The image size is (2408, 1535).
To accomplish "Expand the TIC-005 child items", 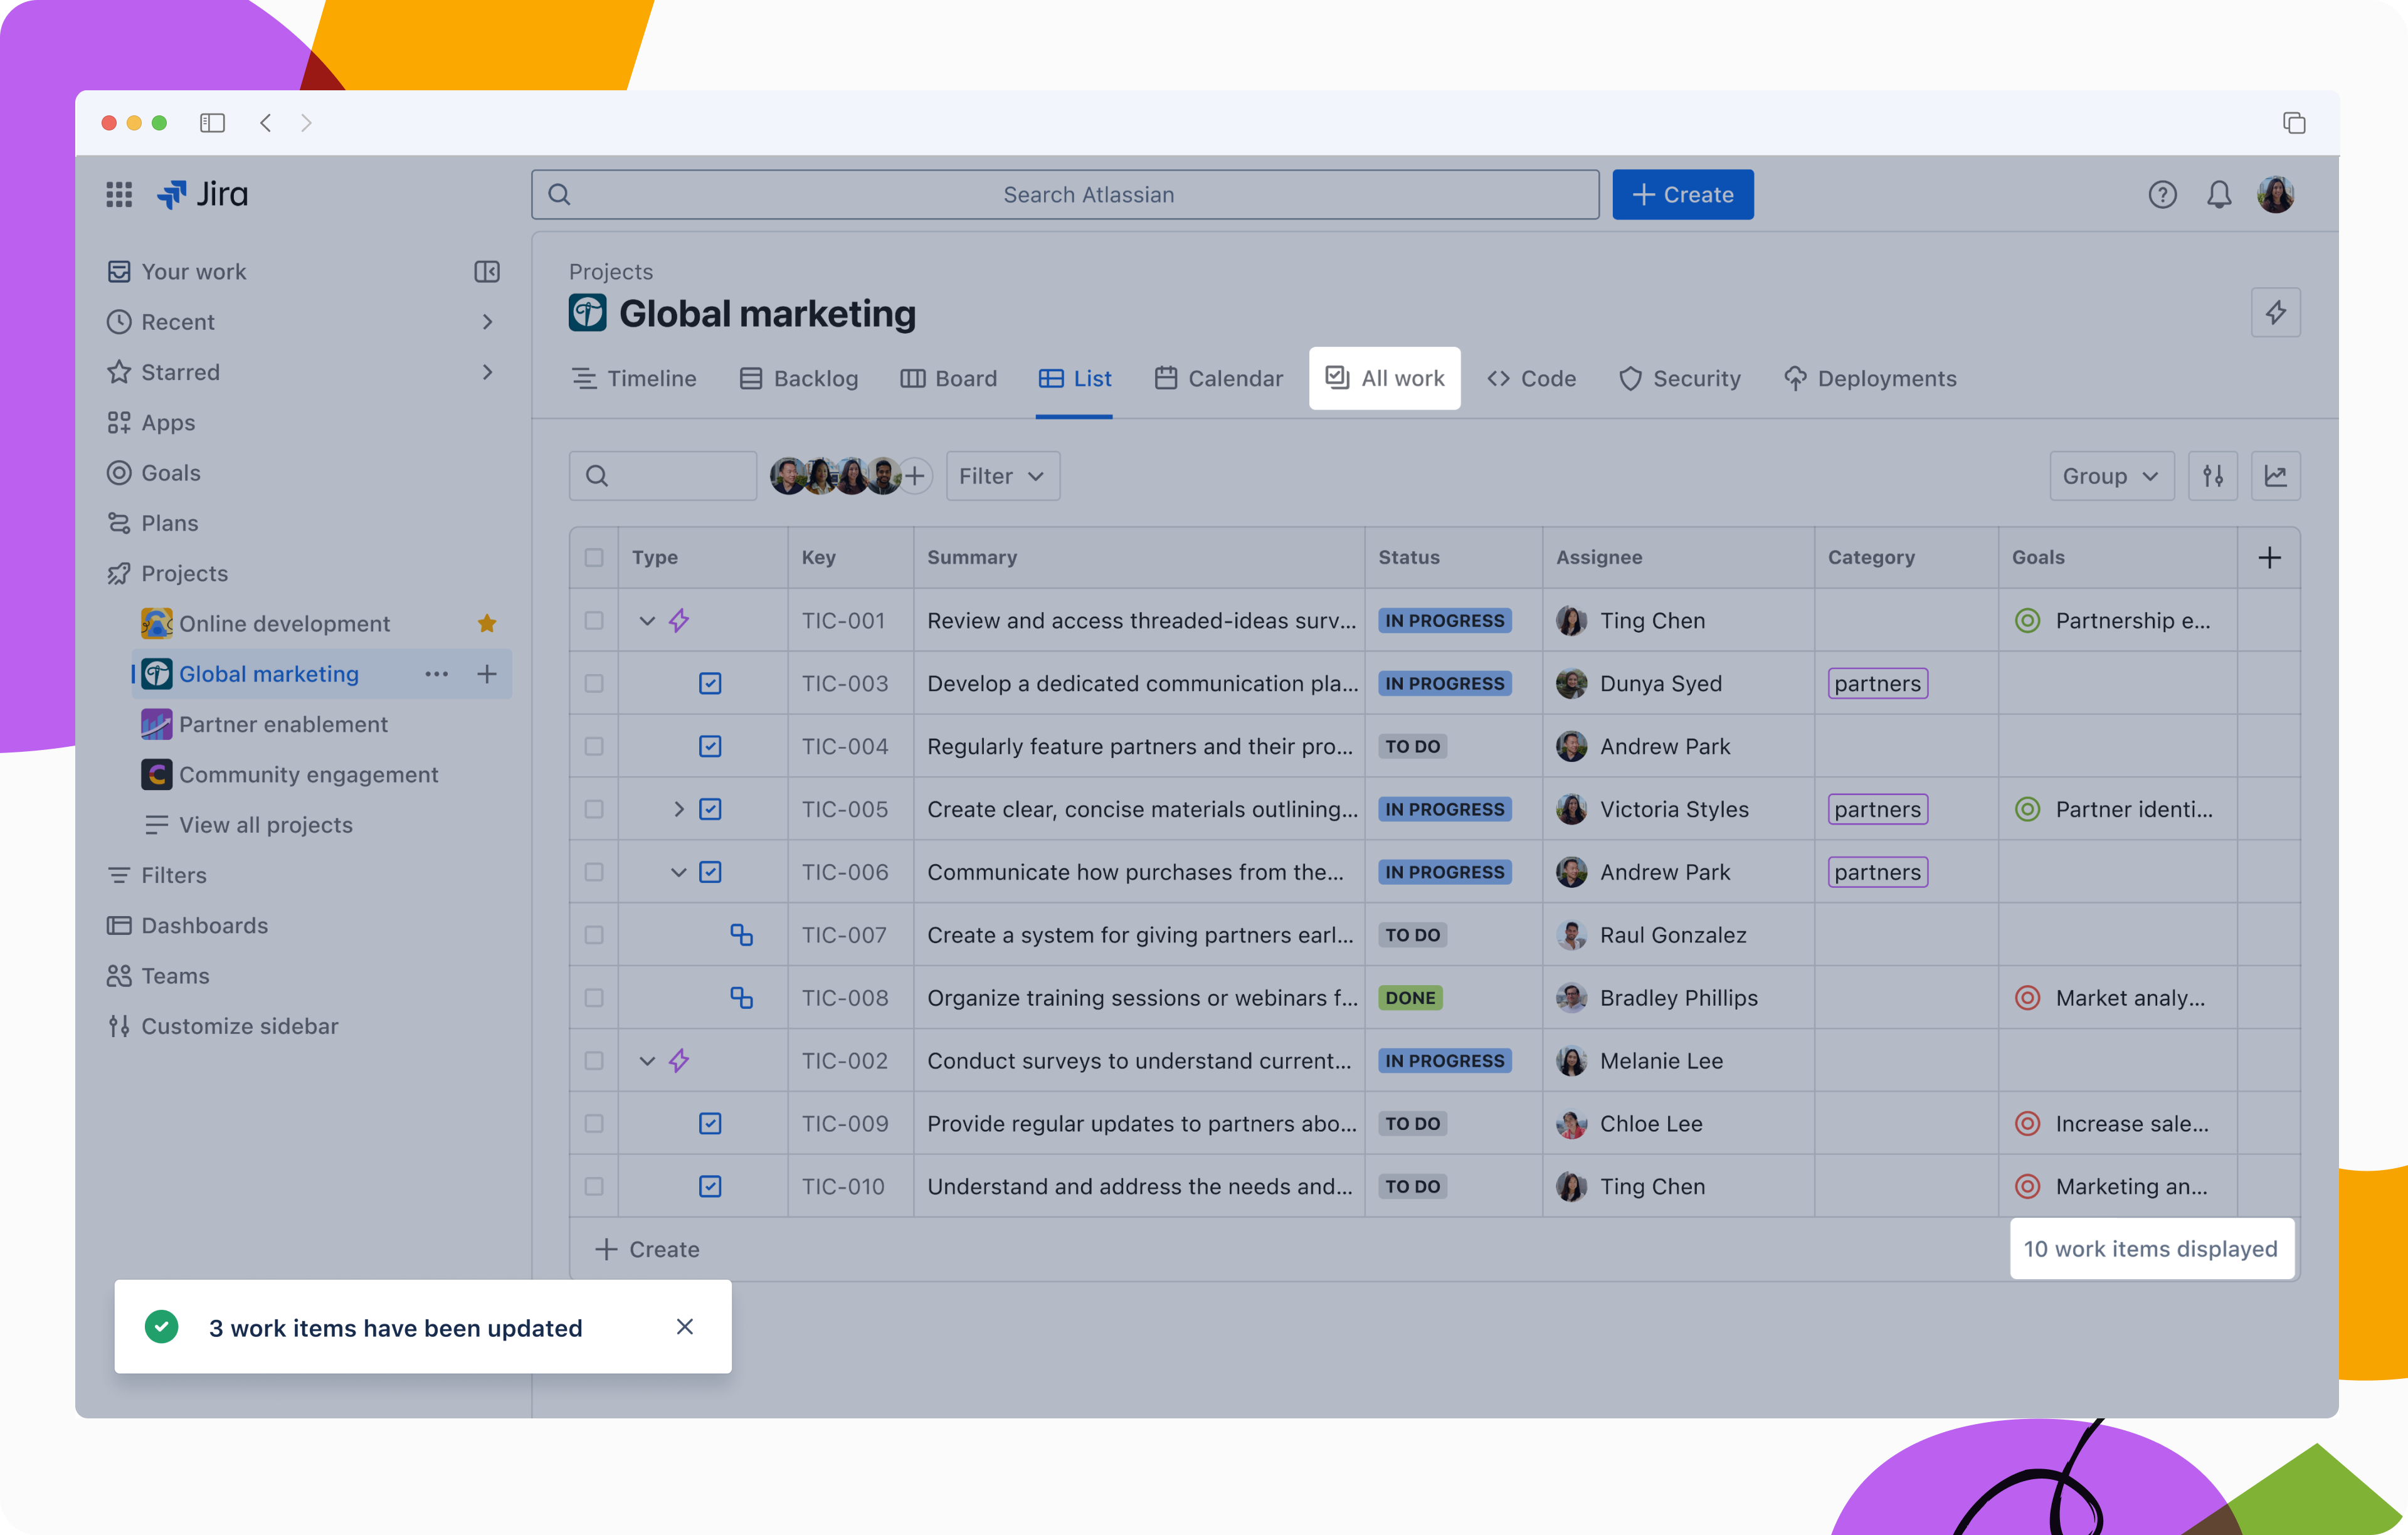I will [679, 809].
